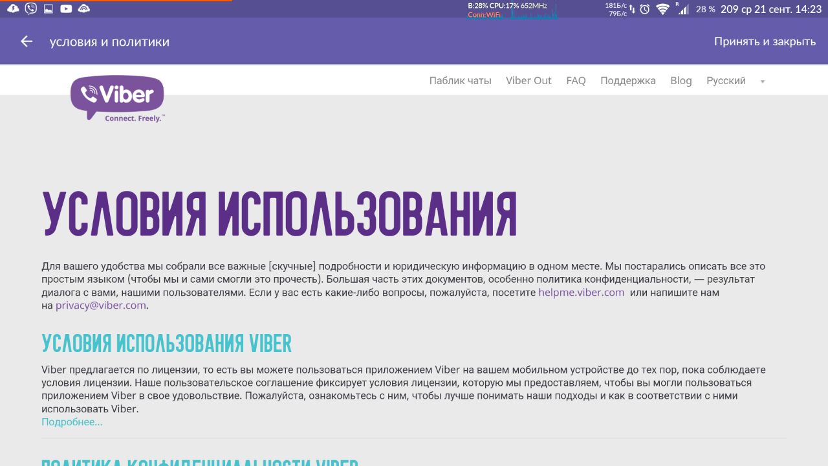
Task: Tap the image notification icon in status bar
Action: 49,9
